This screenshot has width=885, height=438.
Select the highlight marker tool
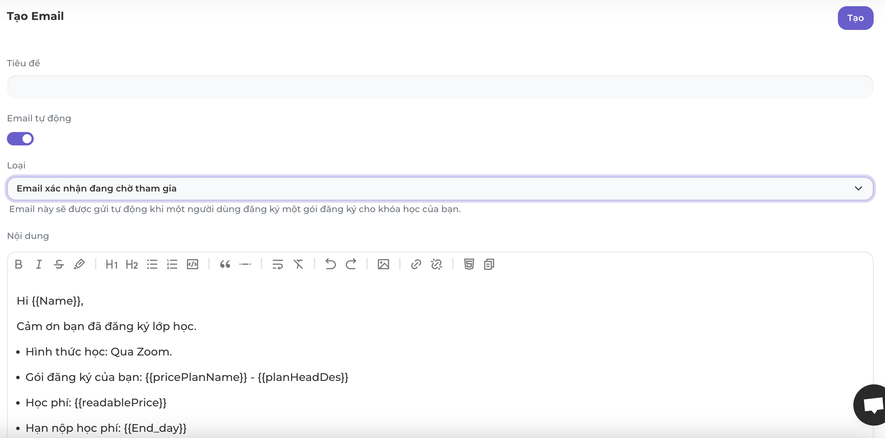click(79, 264)
